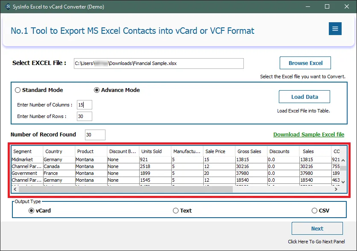The image size is (357, 251).
Task: Click the 2518 units sold cell
Action: point(155,166)
